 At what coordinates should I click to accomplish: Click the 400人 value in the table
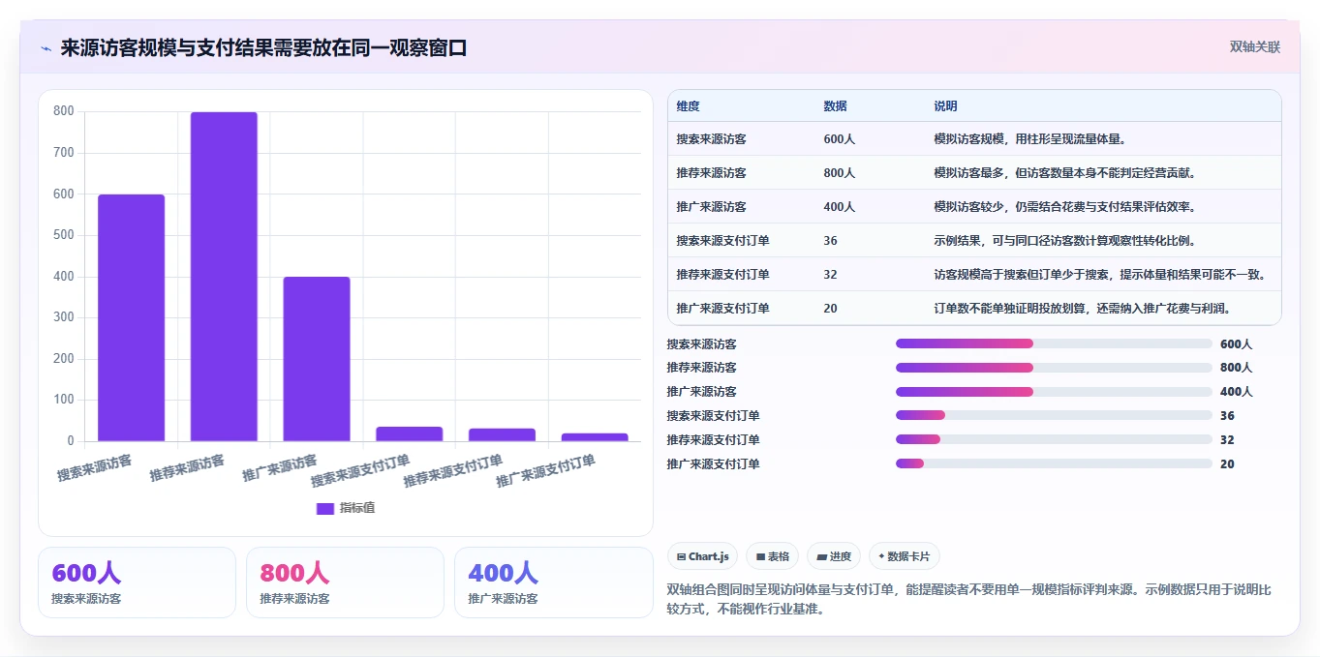tap(839, 207)
